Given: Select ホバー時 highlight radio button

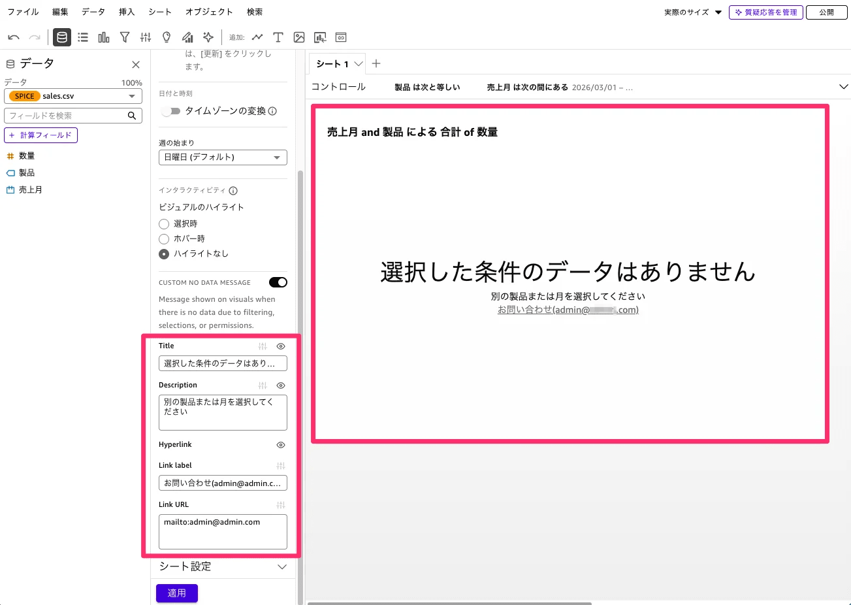Looking at the screenshot, I should pyautogui.click(x=164, y=239).
